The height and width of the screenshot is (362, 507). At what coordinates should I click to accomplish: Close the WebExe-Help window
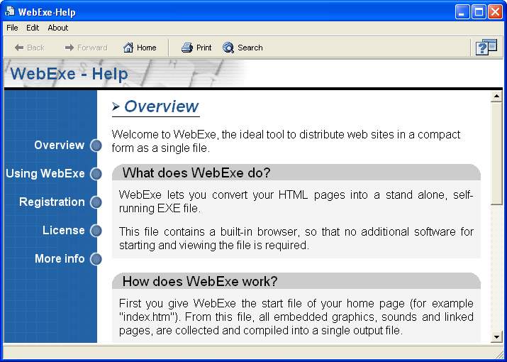[x=495, y=12]
